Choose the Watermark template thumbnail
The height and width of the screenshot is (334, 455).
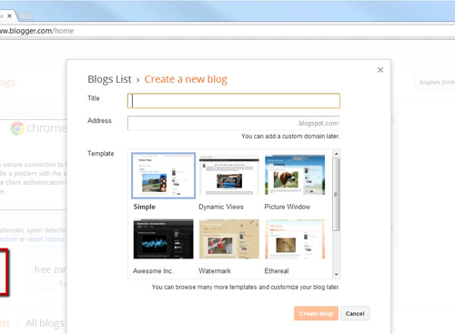pos(229,239)
